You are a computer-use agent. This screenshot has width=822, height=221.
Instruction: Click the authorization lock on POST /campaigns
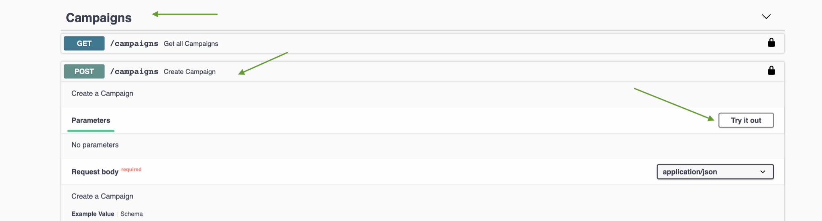[771, 71]
